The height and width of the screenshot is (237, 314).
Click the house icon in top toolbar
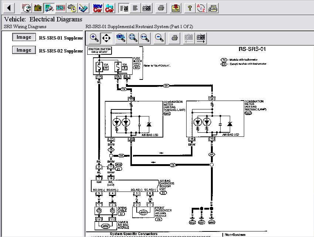coord(38,8)
